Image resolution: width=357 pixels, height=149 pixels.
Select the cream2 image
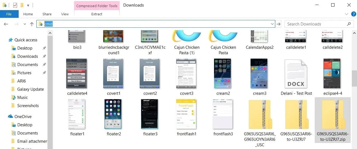pyautogui.click(x=223, y=77)
